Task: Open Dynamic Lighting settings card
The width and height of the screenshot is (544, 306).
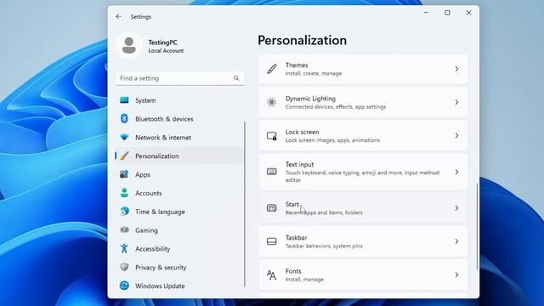Action: [363, 102]
